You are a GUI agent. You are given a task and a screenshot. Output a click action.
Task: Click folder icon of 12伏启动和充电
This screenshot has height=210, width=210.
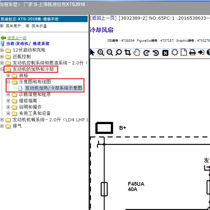tap(8, 50)
